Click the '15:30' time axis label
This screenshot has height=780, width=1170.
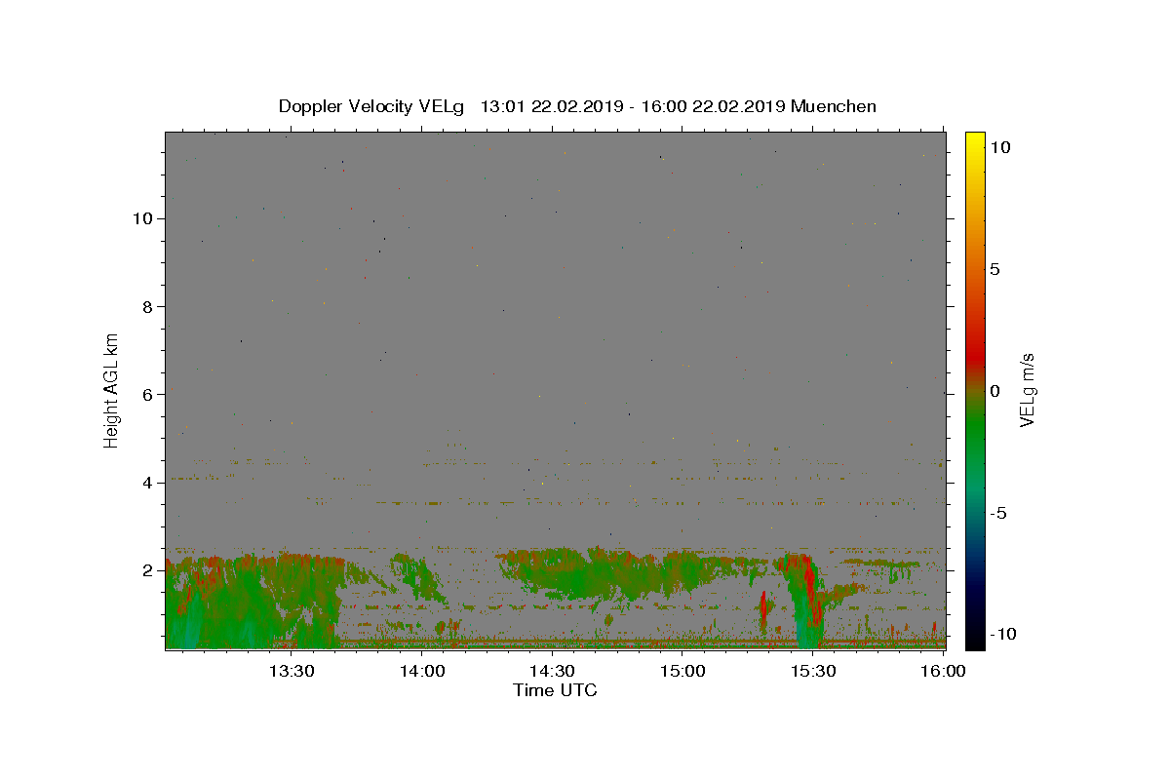813,671
